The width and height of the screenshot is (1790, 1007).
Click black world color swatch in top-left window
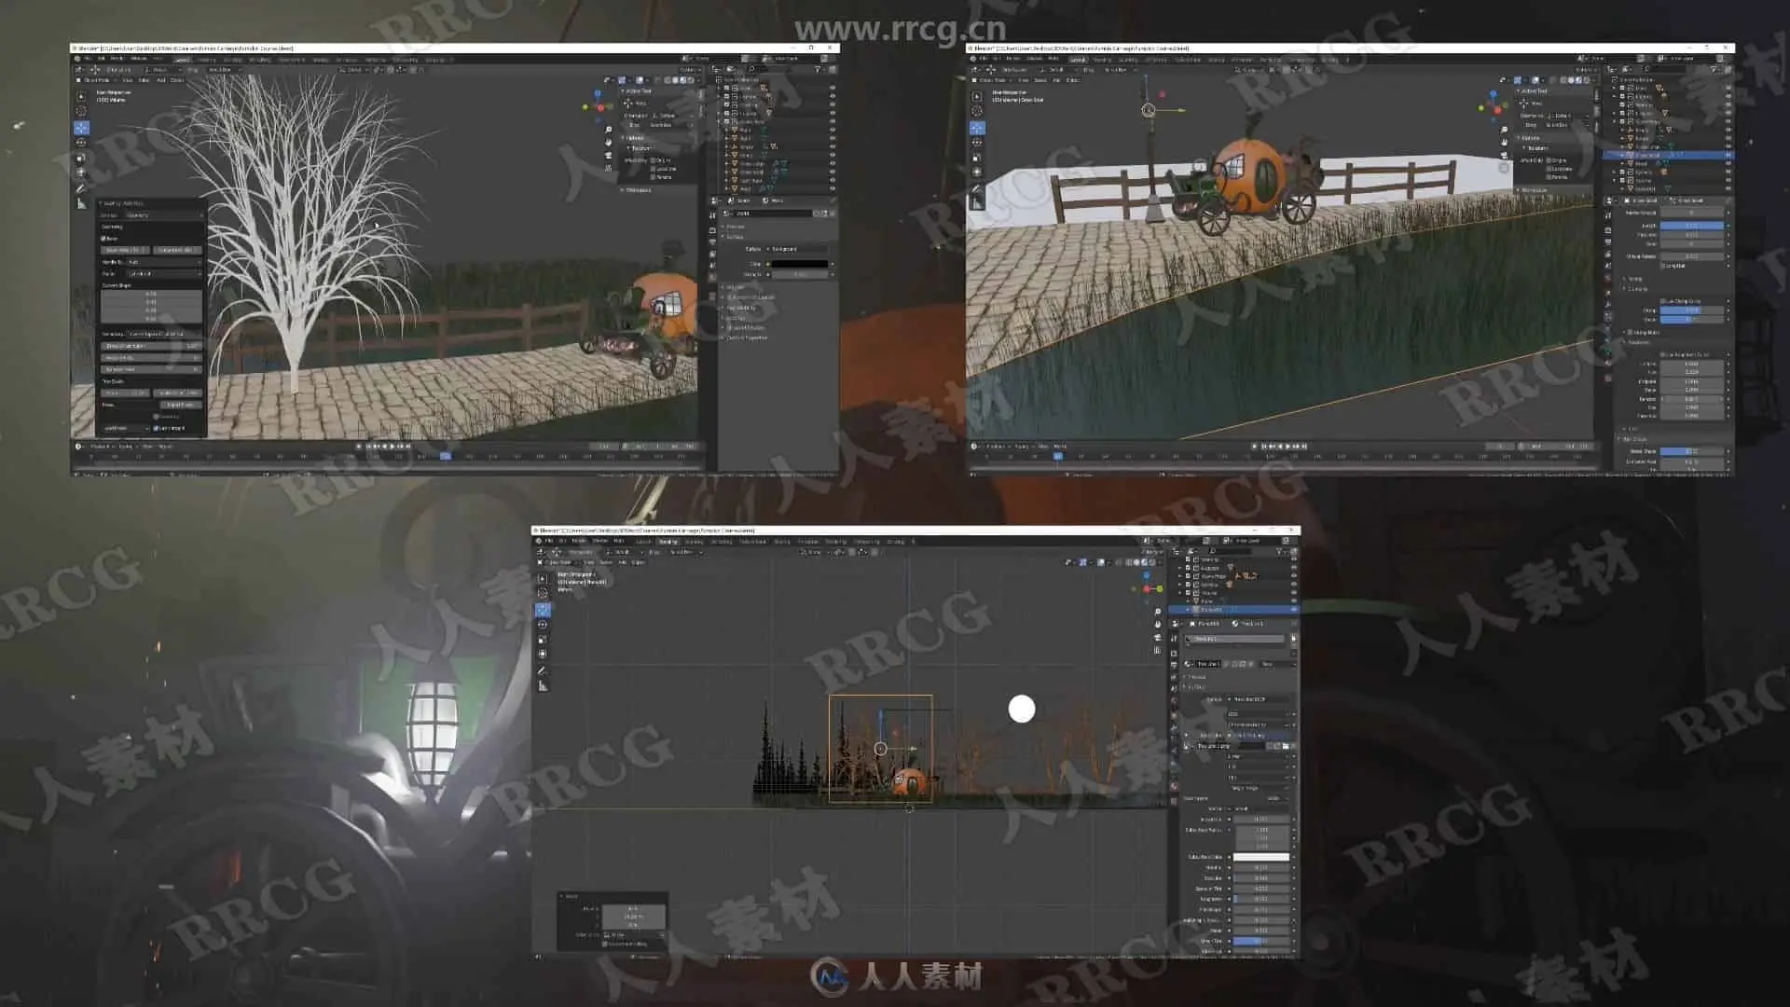799,264
